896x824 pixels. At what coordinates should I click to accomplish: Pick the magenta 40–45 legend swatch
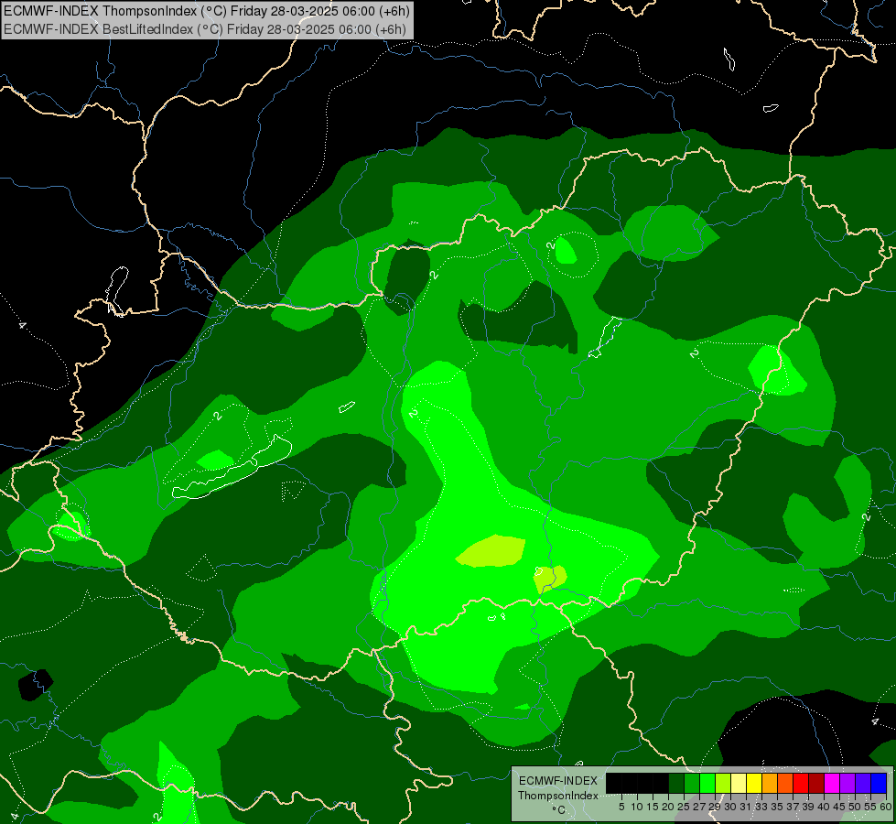coord(832,783)
